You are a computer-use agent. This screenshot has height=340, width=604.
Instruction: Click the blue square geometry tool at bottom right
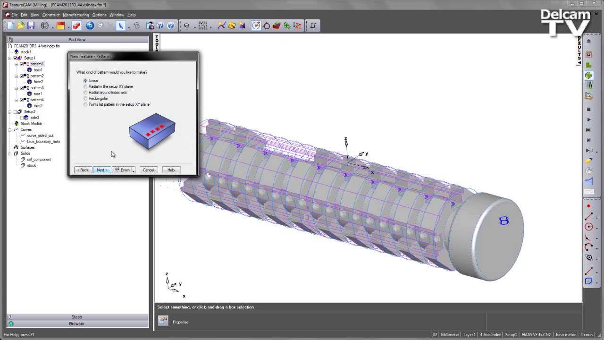tap(588, 281)
